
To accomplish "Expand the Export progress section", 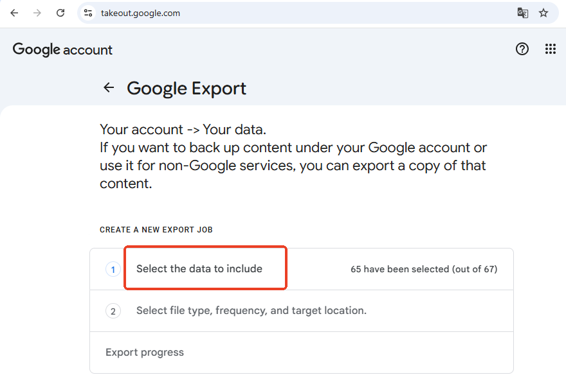I will click(145, 352).
